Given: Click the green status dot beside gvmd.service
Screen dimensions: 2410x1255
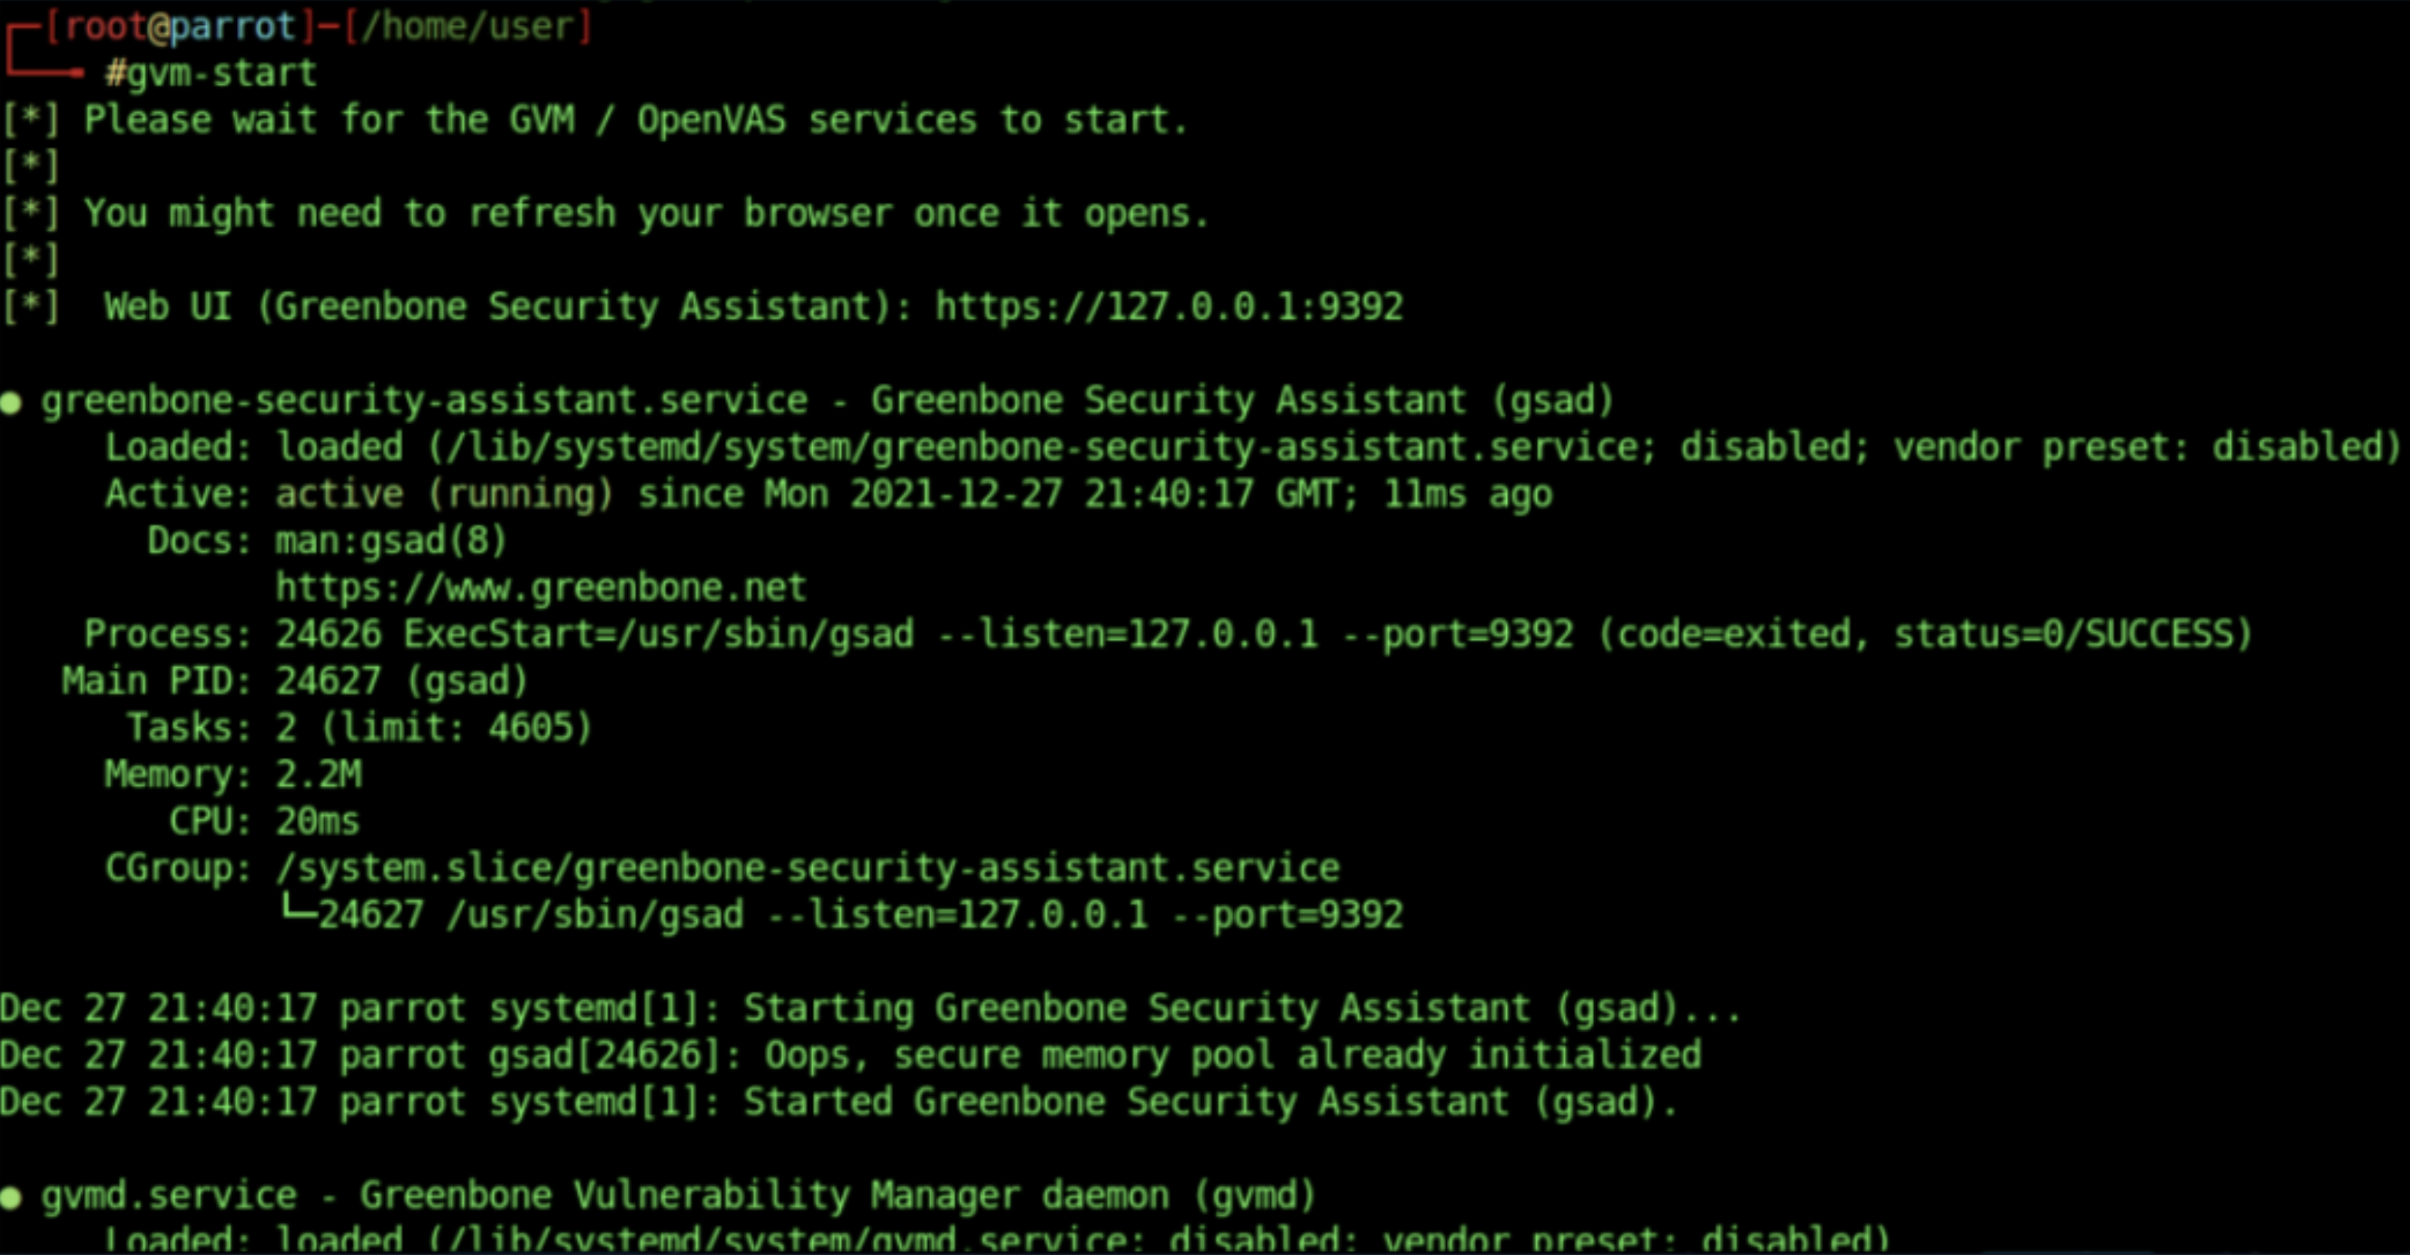Looking at the screenshot, I should [x=11, y=1197].
